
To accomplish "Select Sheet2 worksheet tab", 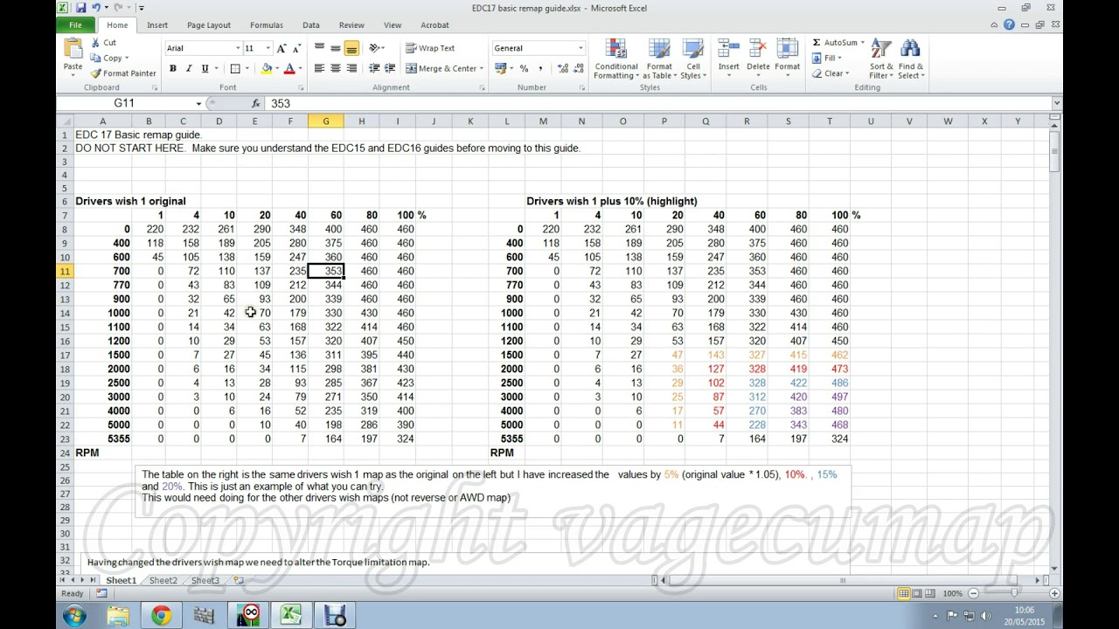I will tap(163, 580).
